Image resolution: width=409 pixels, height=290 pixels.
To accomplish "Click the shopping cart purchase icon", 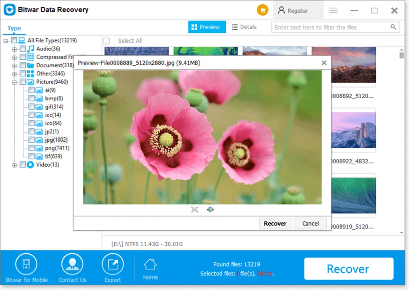I will pyautogui.click(x=263, y=10).
